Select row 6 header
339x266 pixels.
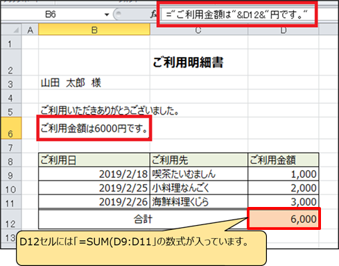tap(11, 128)
